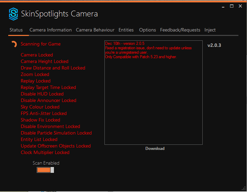Click 'Sky Colour Locked' status line
Screen dimensions: 247x192
[40, 107]
